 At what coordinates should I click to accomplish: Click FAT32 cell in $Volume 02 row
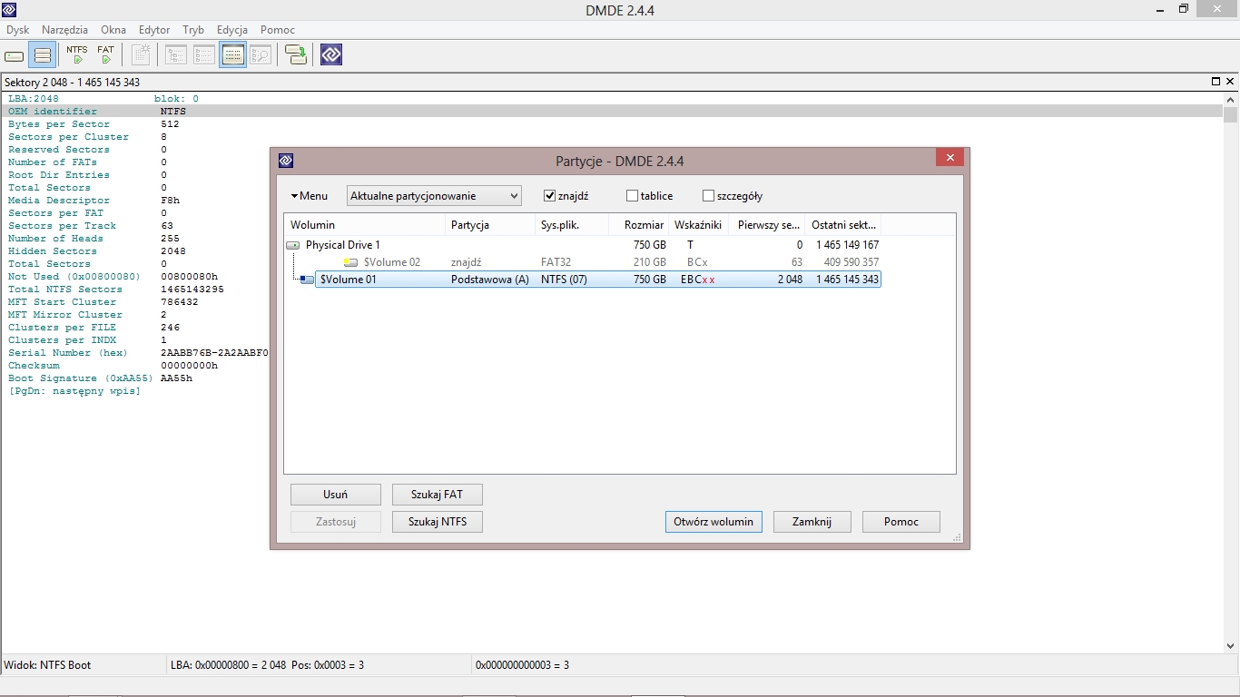pyautogui.click(x=556, y=262)
